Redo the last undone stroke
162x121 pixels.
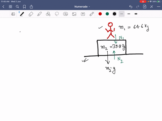[x=138, y=7]
